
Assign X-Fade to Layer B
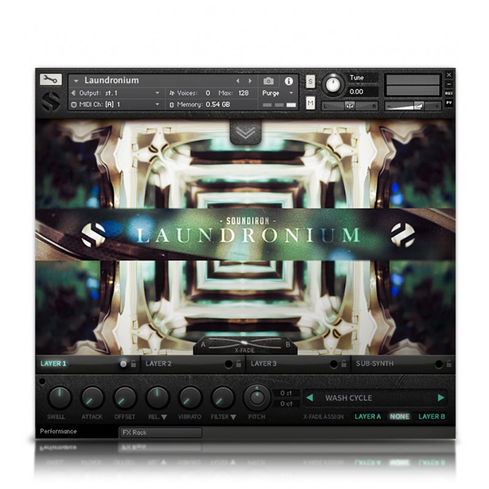(x=432, y=417)
